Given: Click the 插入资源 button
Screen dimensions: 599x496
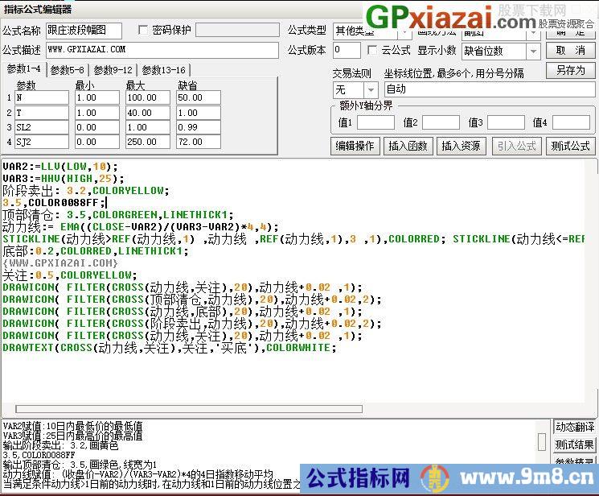Looking at the screenshot, I should coord(461,146).
